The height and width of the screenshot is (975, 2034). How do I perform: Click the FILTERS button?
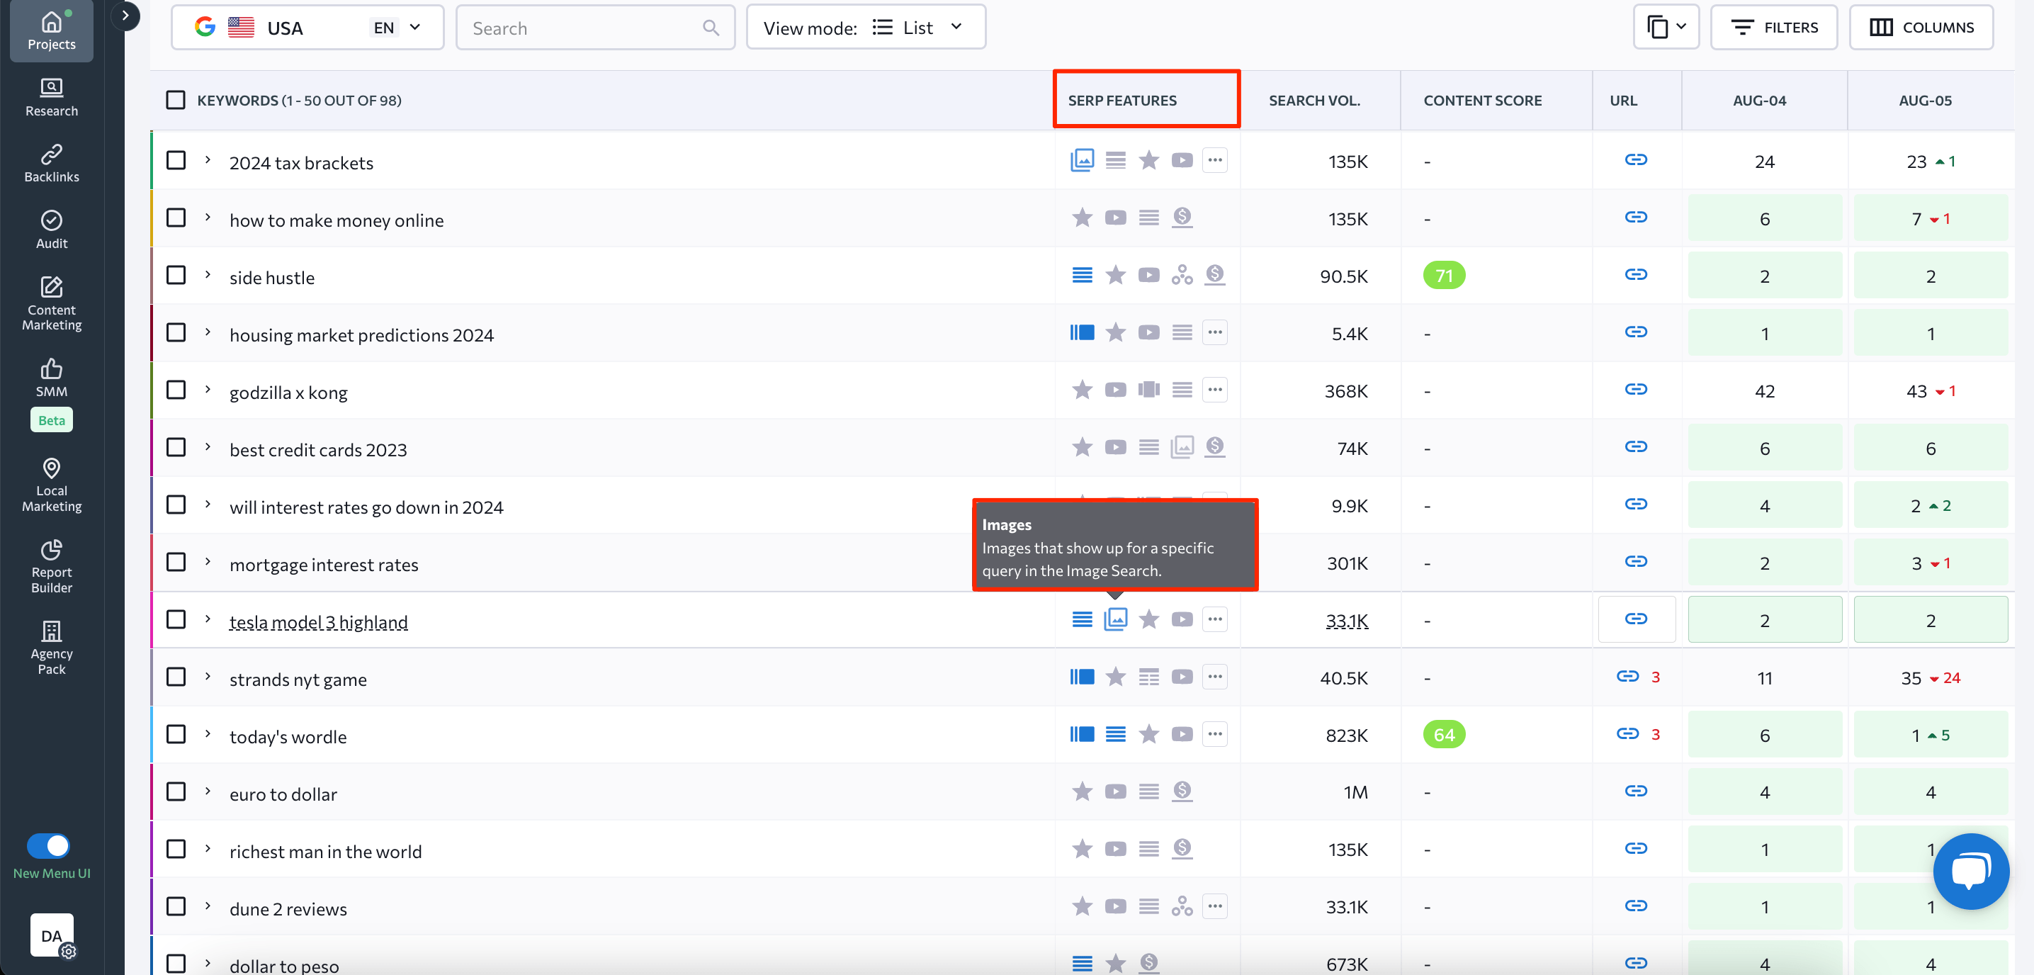tap(1774, 27)
